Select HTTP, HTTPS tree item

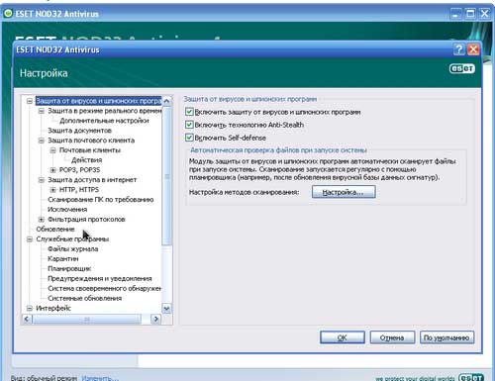coord(79,190)
